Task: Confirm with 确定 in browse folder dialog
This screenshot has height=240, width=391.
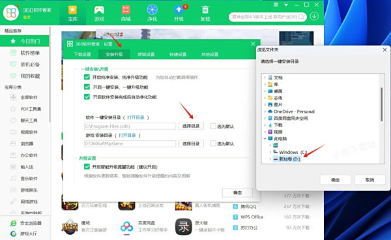Action: coord(336,180)
